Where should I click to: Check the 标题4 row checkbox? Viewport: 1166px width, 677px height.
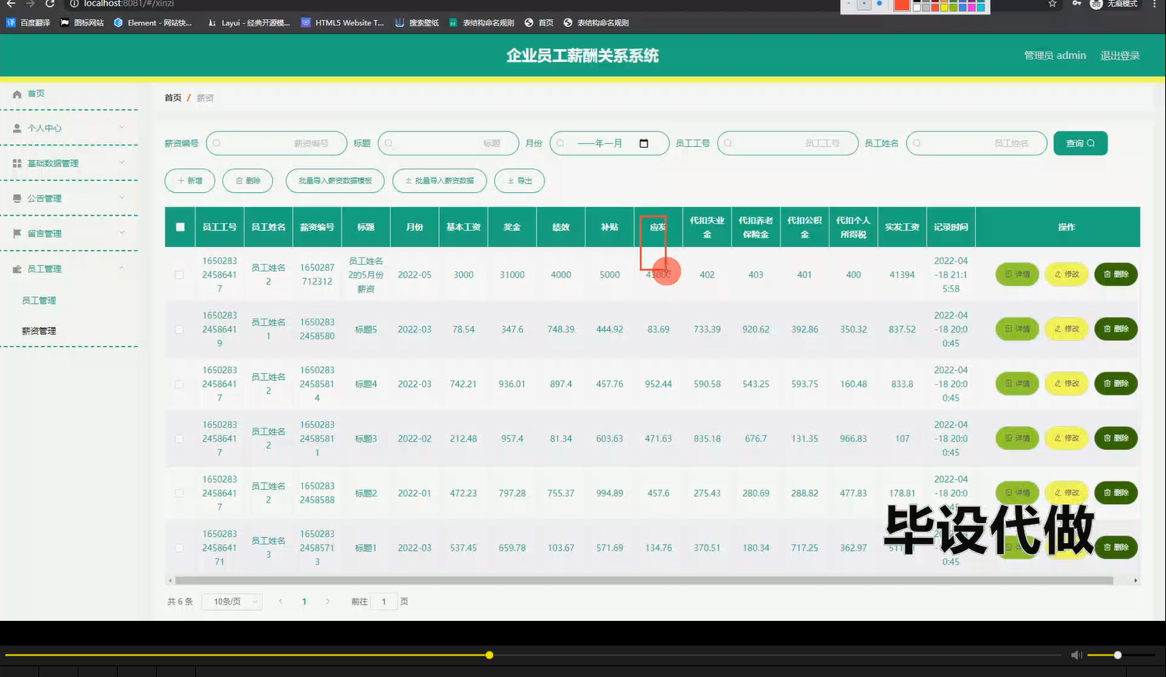click(179, 384)
